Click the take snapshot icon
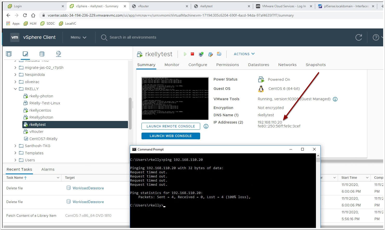Screen dimensions: 385x230 click(219, 54)
